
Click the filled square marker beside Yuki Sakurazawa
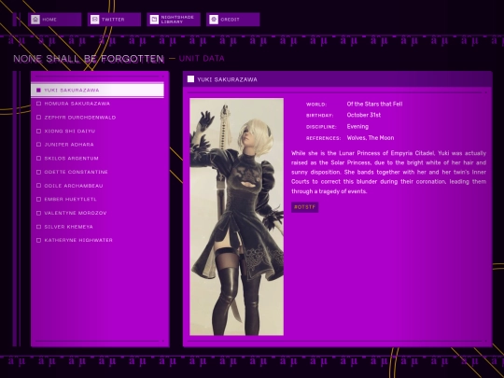(x=38, y=91)
